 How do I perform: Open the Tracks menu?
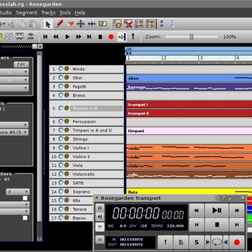tap(49, 13)
